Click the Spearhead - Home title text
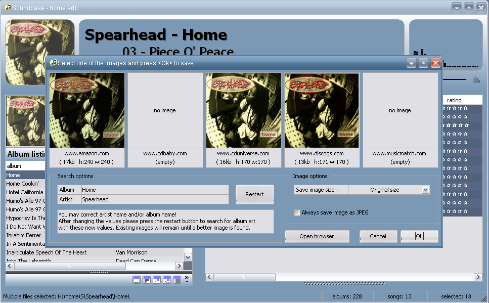The height and width of the screenshot is (303, 489). [x=156, y=34]
